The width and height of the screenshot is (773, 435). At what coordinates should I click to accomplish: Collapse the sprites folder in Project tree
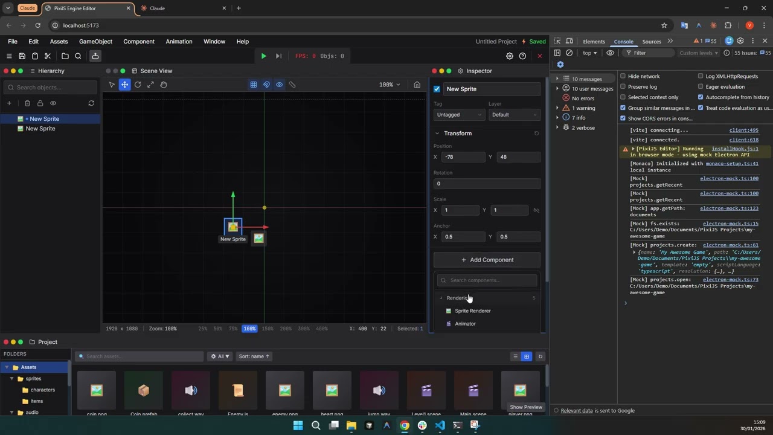click(x=11, y=379)
